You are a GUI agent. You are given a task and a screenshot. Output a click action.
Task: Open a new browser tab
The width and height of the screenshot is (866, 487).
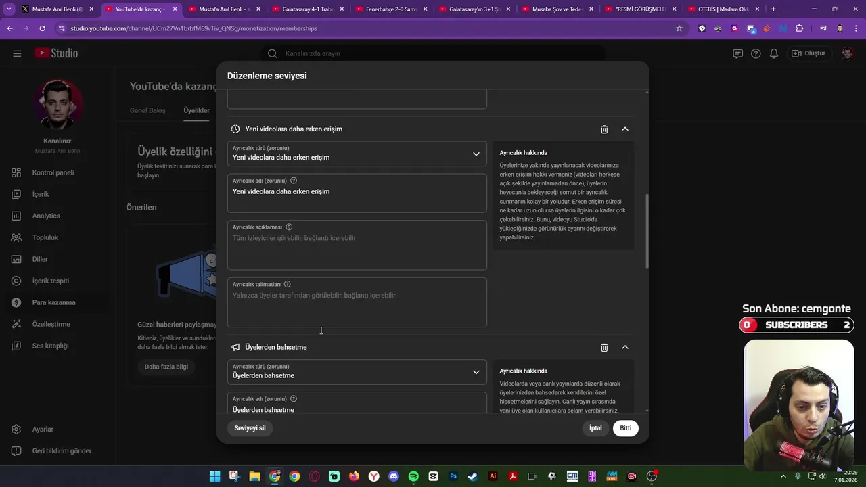(773, 9)
